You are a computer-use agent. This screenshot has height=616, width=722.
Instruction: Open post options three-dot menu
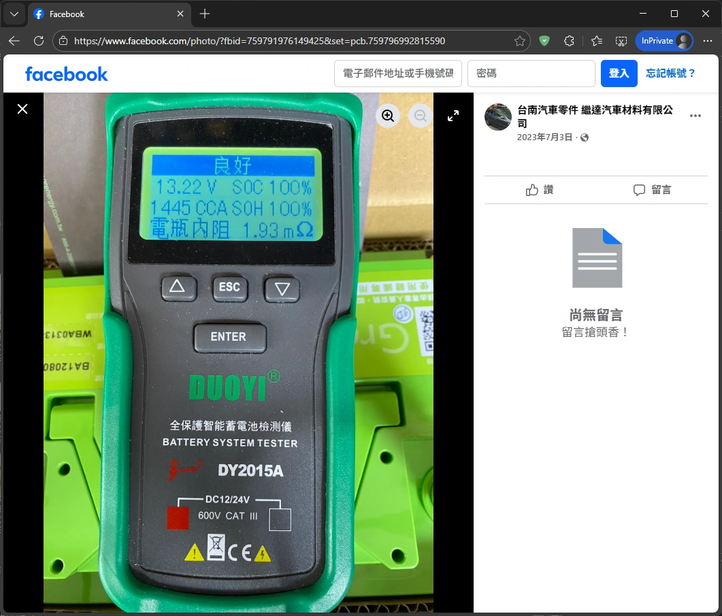[x=695, y=116]
